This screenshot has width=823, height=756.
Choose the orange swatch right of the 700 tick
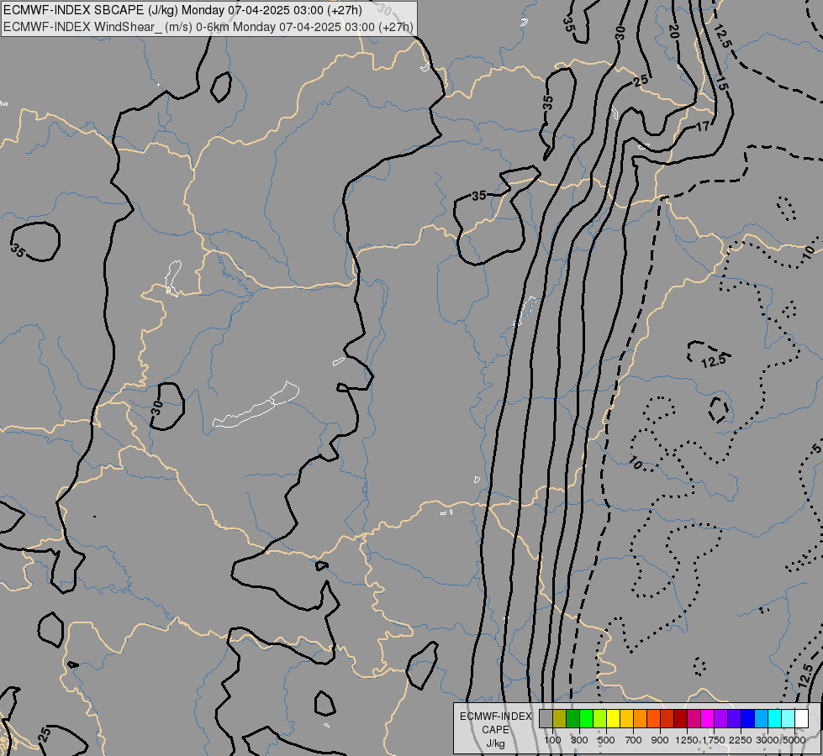tap(640, 719)
